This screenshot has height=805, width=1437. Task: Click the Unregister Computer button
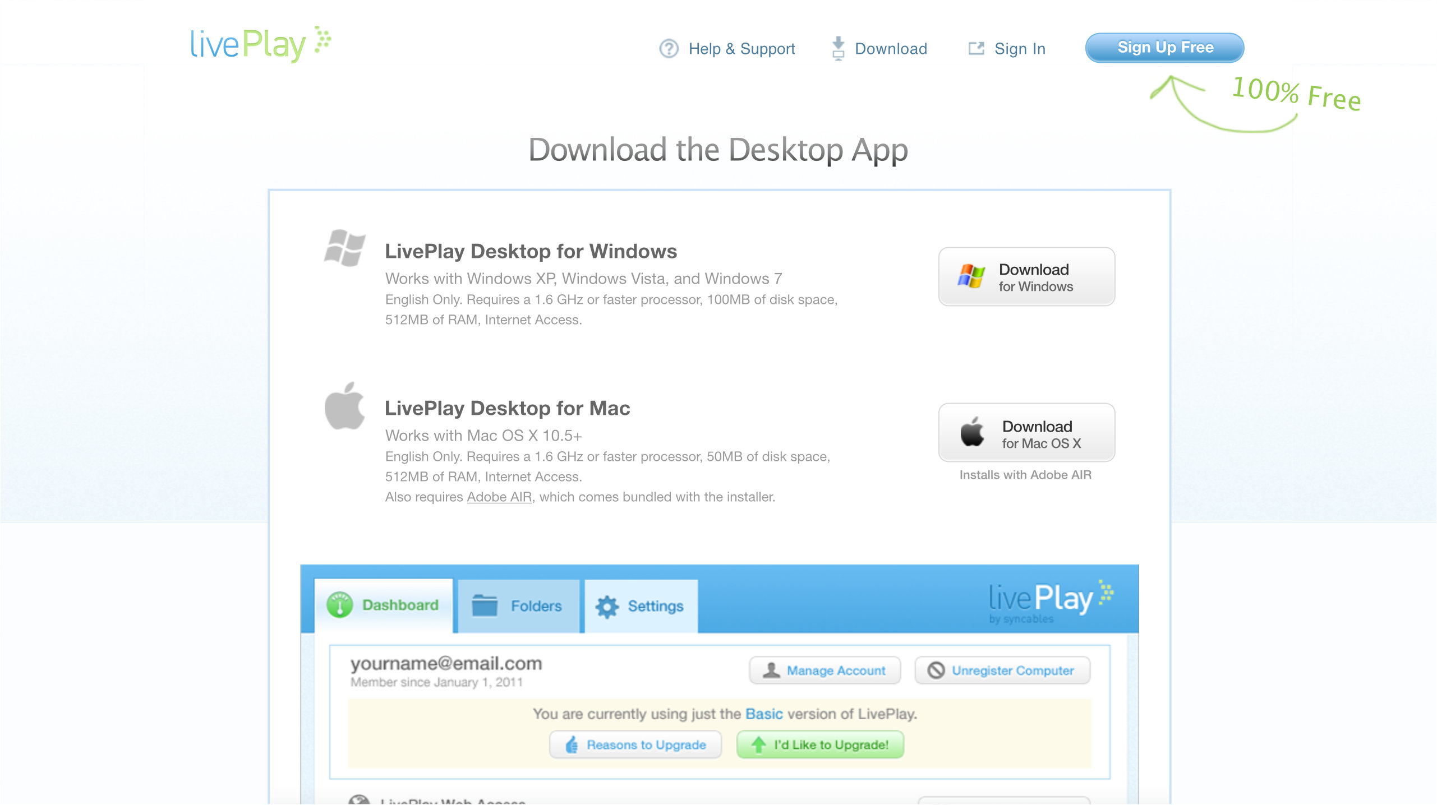(x=1002, y=670)
